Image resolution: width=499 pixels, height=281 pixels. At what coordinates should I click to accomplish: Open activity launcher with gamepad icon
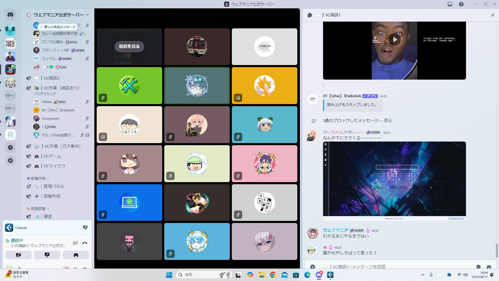(x=76, y=255)
